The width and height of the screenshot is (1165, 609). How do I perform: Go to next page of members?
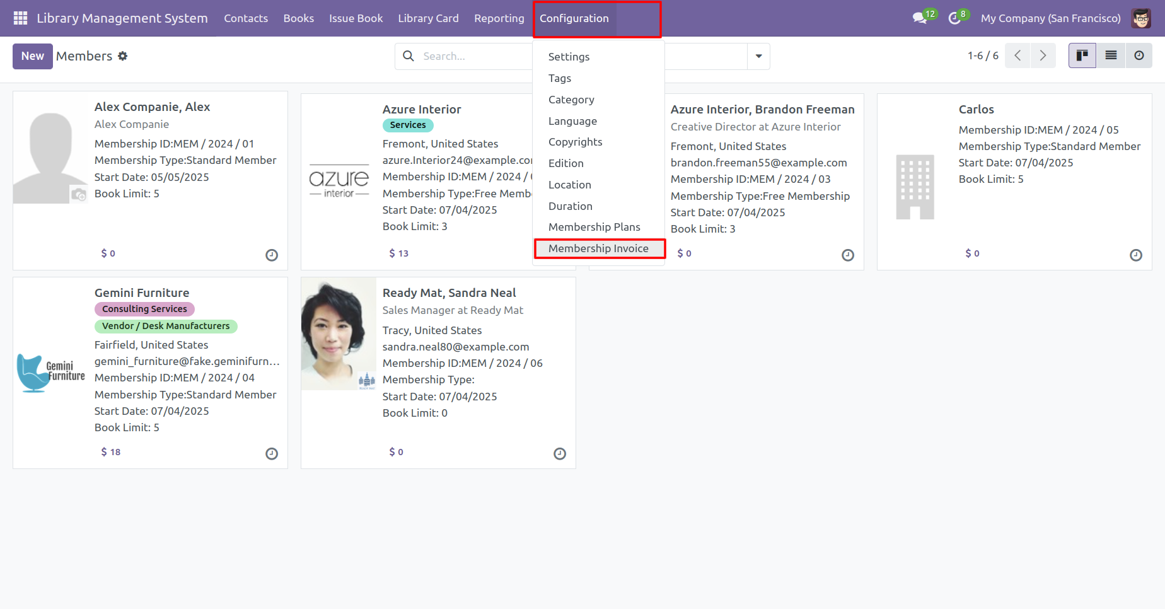[x=1043, y=56]
